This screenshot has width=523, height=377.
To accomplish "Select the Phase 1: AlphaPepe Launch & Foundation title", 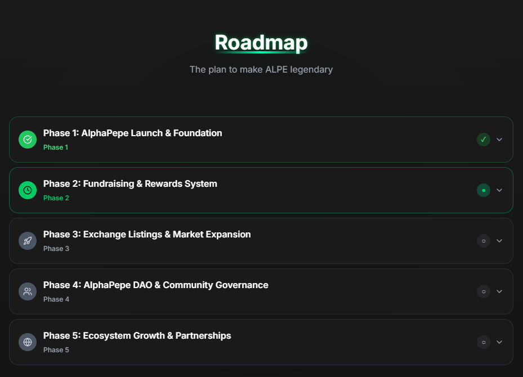I will click(x=132, y=133).
